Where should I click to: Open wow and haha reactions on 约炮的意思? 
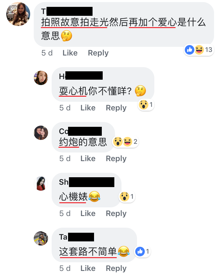125,141
